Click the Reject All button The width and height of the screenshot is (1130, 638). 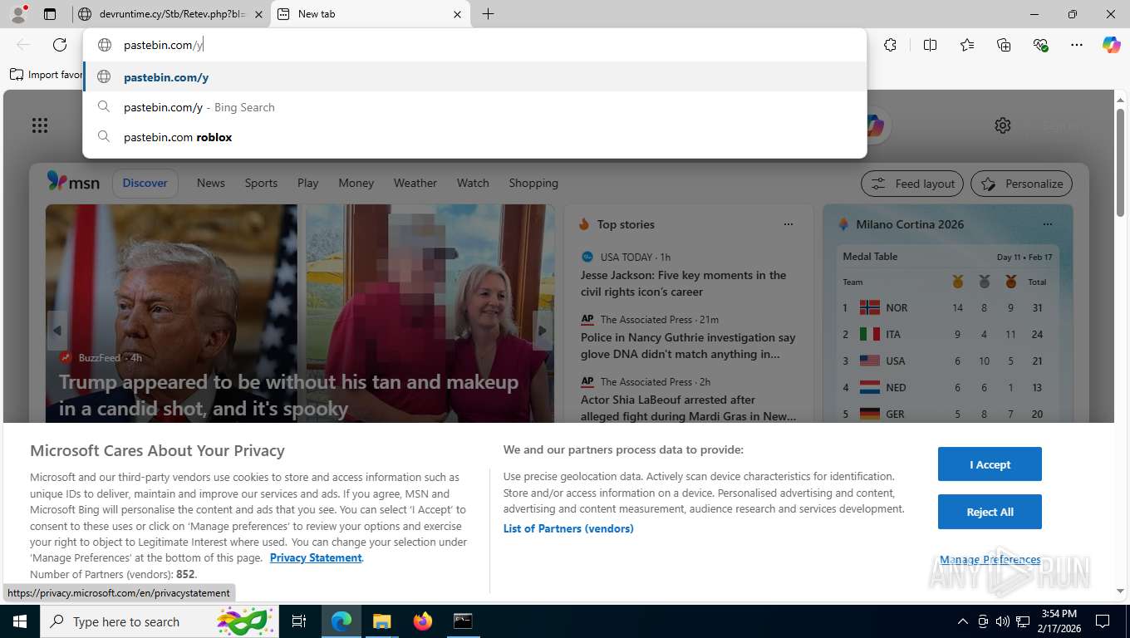coord(990,512)
